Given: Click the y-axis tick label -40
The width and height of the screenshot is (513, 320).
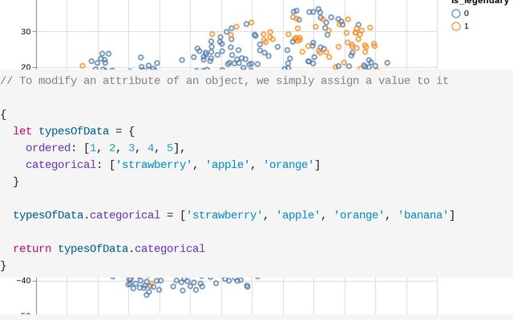Looking at the screenshot, I should 23,281.
